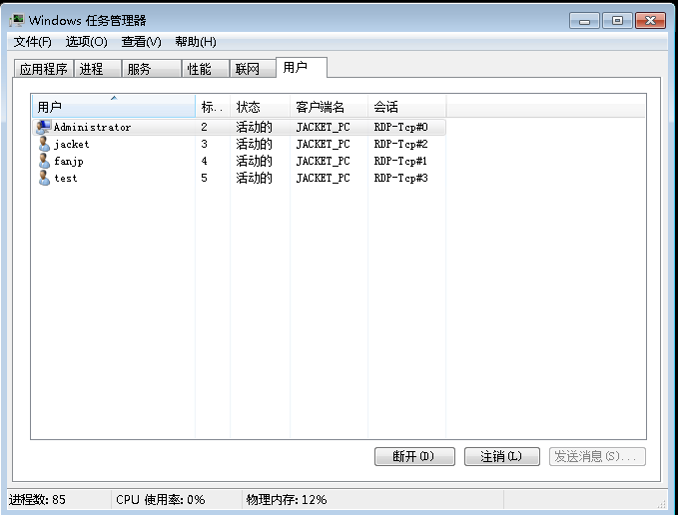This screenshot has height=515, width=678.
Task: Click the 进程数: 85 status entry
Action: pyautogui.click(x=37, y=500)
